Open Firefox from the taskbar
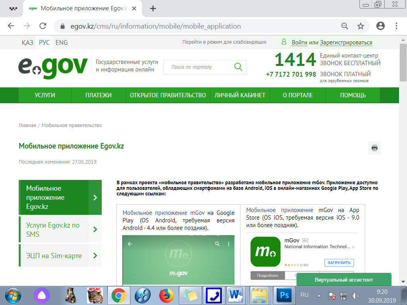Screen dimensions: 407x305 click(x=166, y=295)
